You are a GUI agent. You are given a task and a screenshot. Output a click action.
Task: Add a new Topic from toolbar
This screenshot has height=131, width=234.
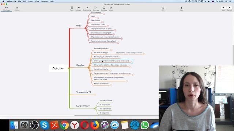point(72,9)
